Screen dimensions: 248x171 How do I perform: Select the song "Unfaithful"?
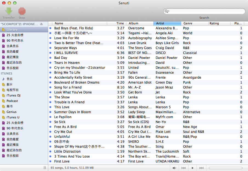[62, 137]
